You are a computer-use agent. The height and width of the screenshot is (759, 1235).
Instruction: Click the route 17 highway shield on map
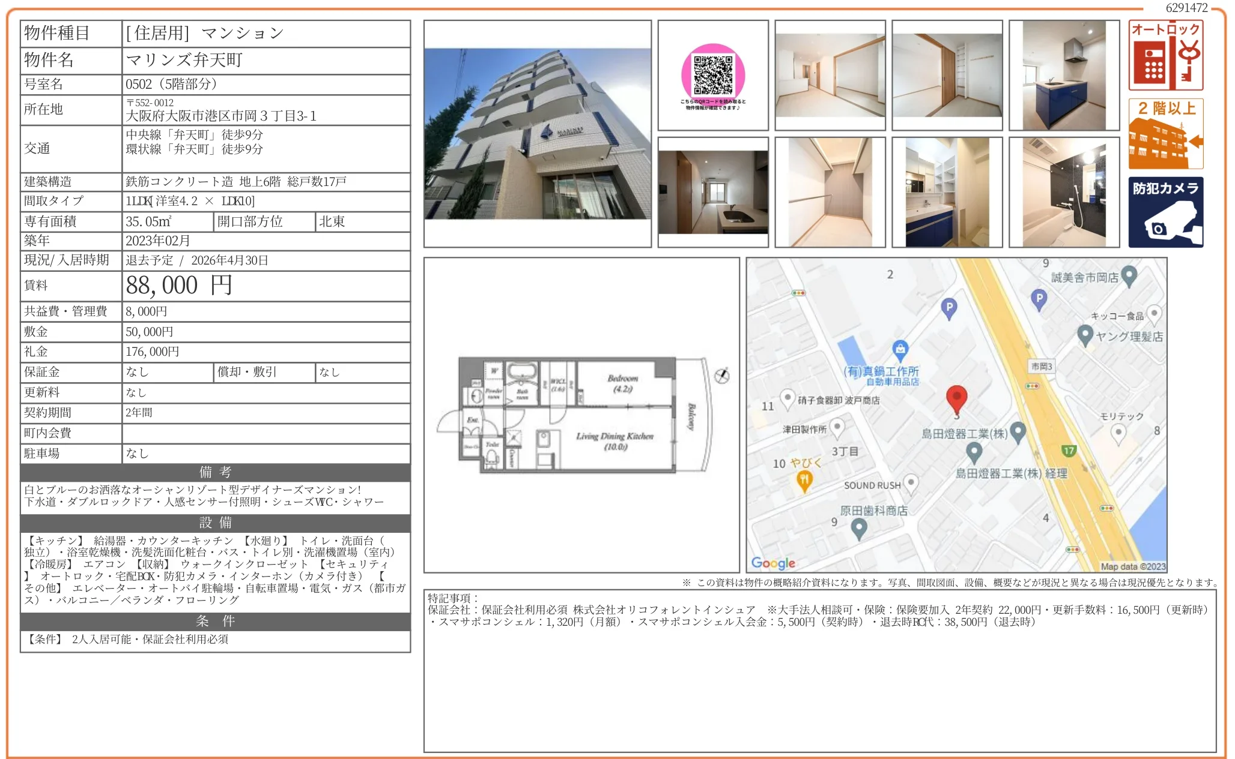pyautogui.click(x=1068, y=451)
